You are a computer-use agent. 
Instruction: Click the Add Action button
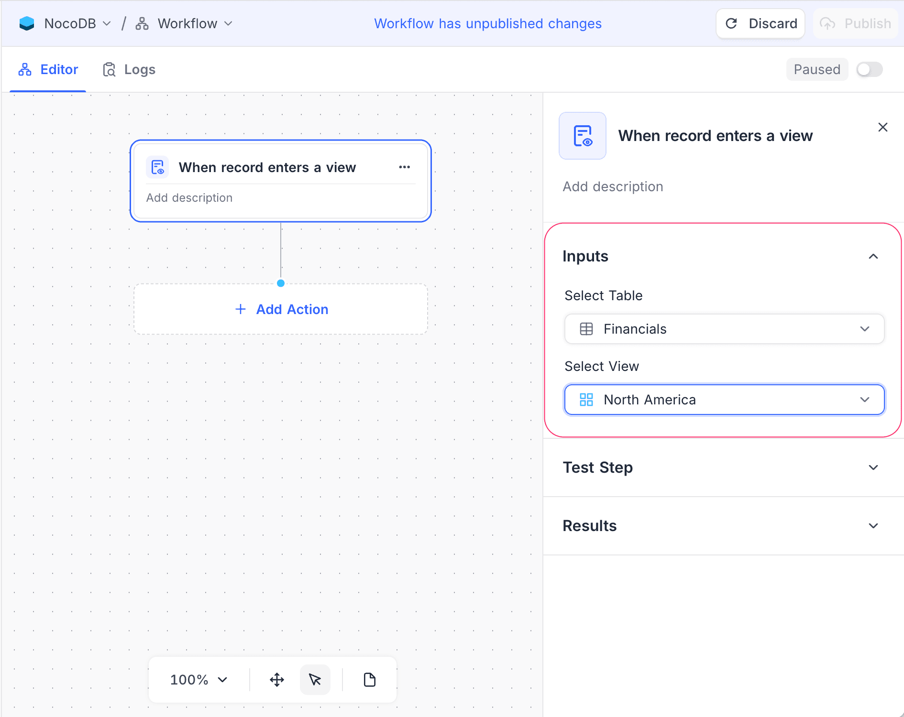pyautogui.click(x=281, y=309)
